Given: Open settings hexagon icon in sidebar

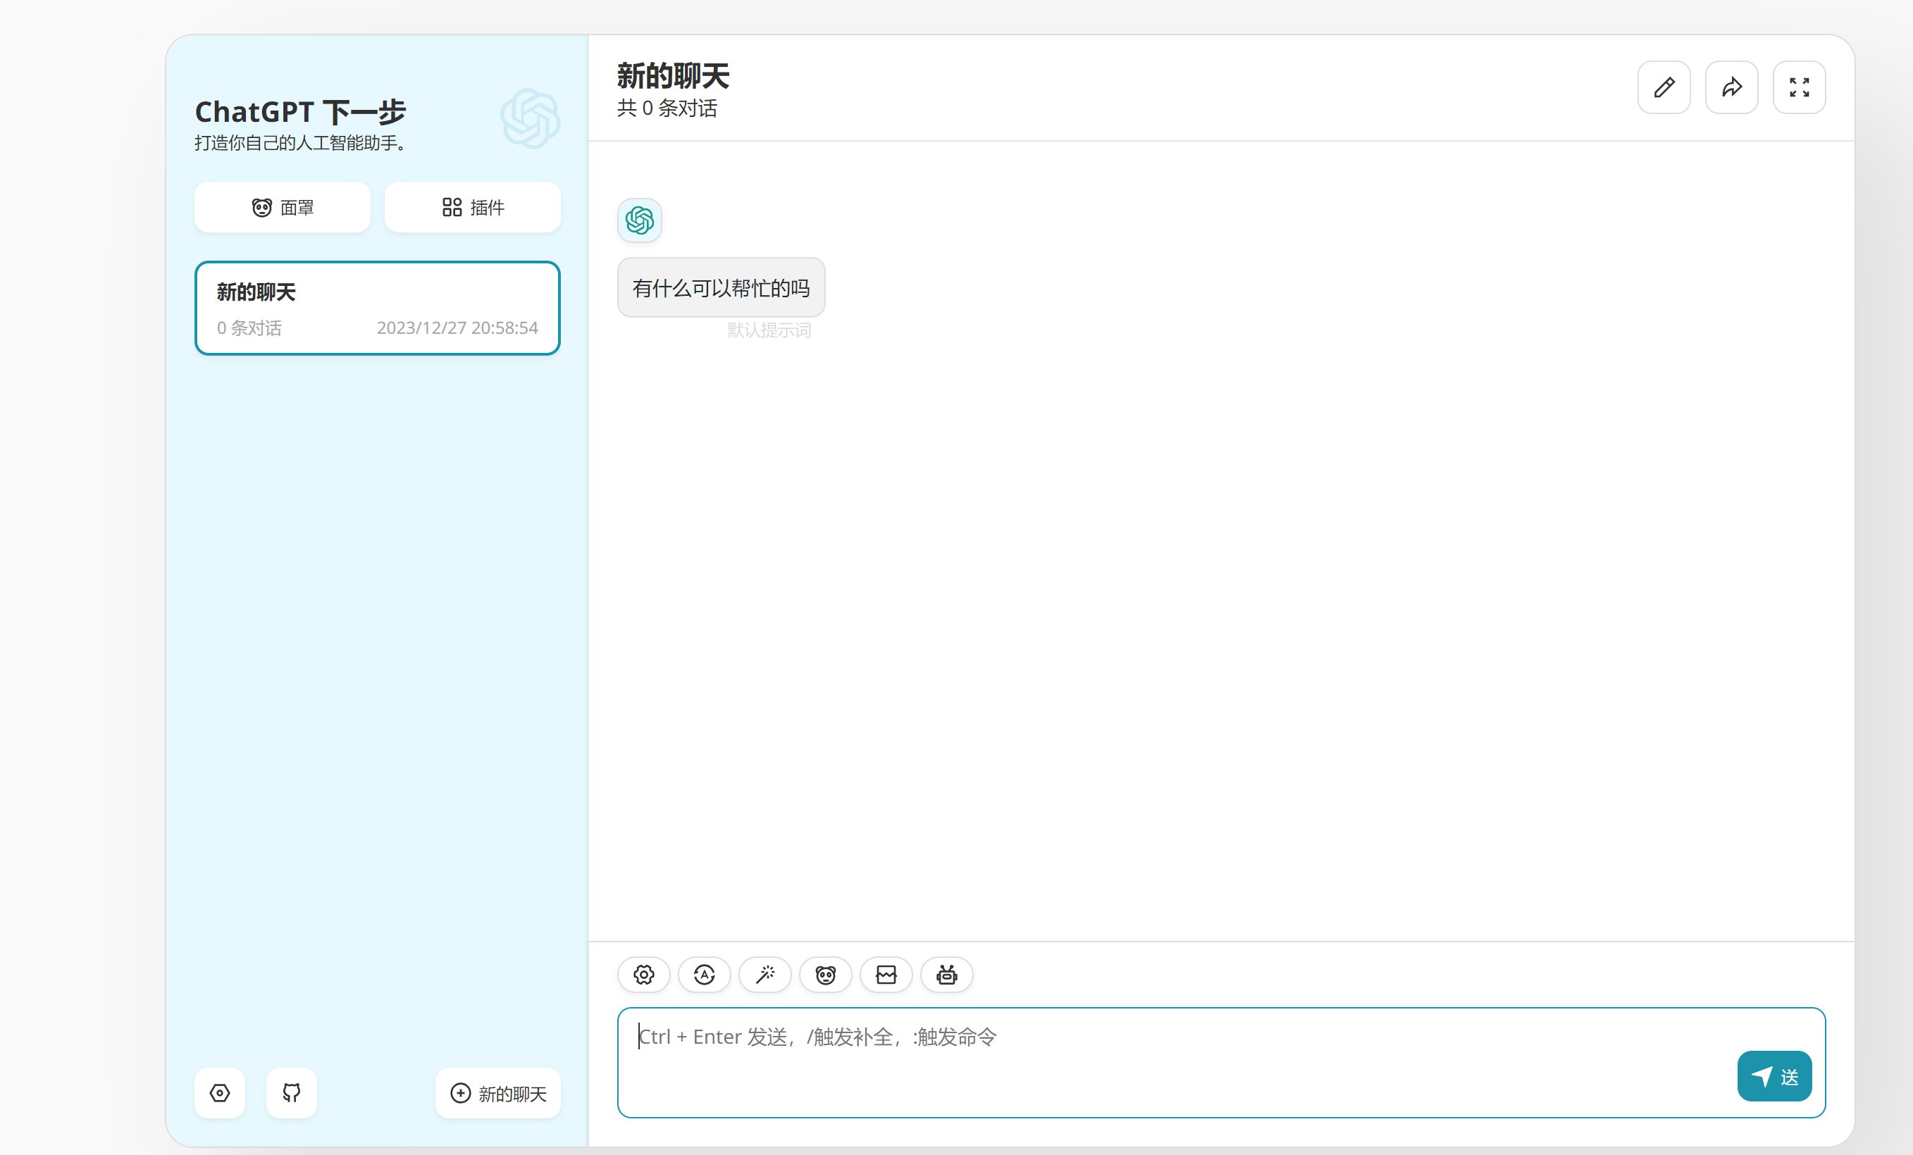Looking at the screenshot, I should tap(220, 1093).
